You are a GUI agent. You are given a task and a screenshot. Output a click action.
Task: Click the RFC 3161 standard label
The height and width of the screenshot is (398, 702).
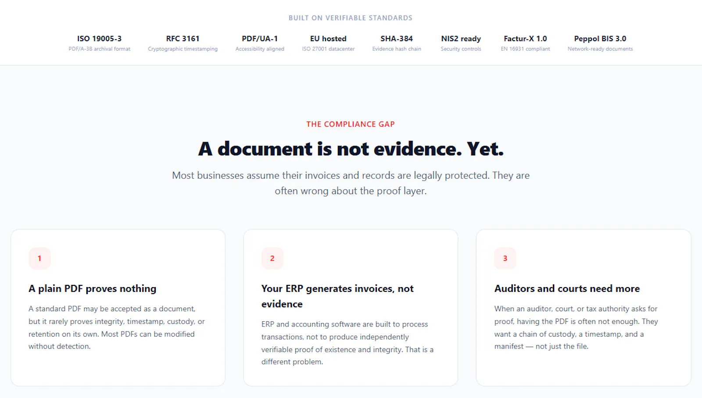click(183, 39)
